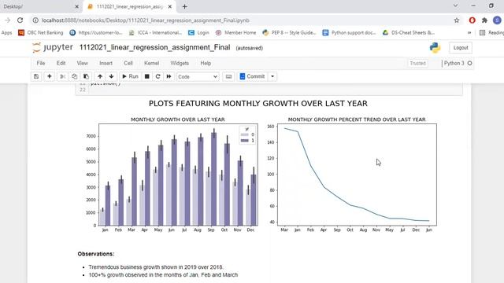Open OBC Net Banking bookmark
Image resolution: width=504 pixels, height=283 pixels.
[40, 32]
